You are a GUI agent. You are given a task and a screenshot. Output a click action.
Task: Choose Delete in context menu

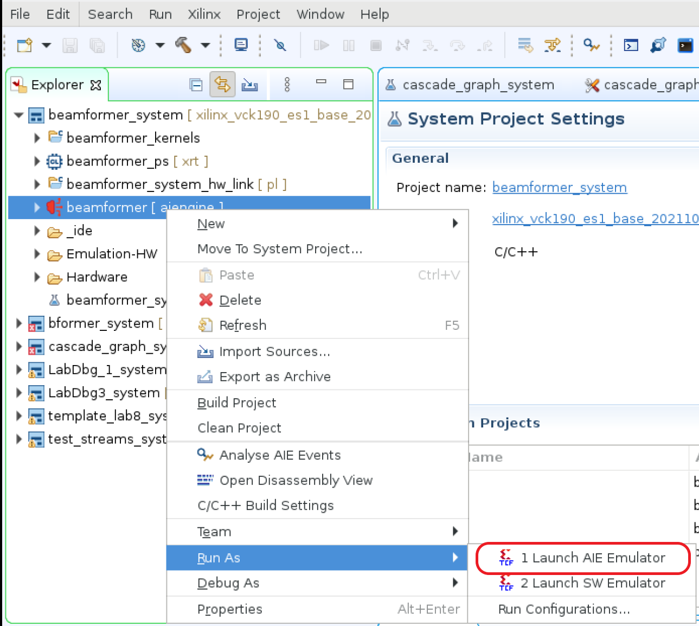317,300
